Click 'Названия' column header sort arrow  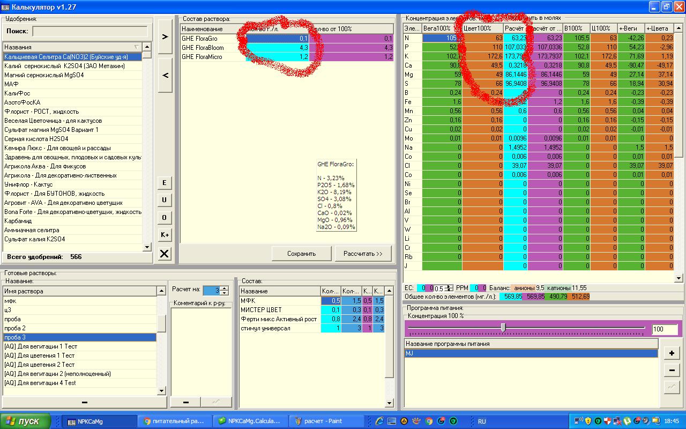coord(136,47)
